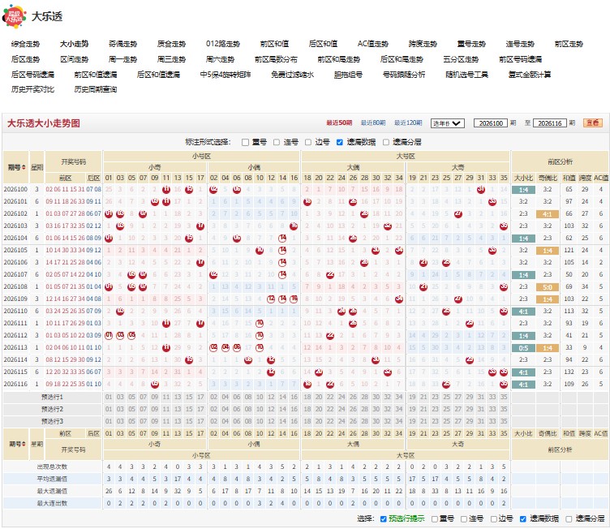The image size is (610, 529).
Task: Open 前区和尾走势
Action: coord(339,59)
